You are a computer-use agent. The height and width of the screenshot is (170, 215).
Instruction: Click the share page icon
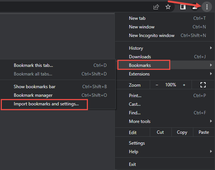click(x=156, y=7)
